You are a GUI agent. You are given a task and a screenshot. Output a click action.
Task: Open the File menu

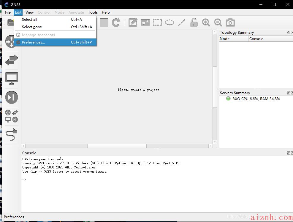[8, 12]
